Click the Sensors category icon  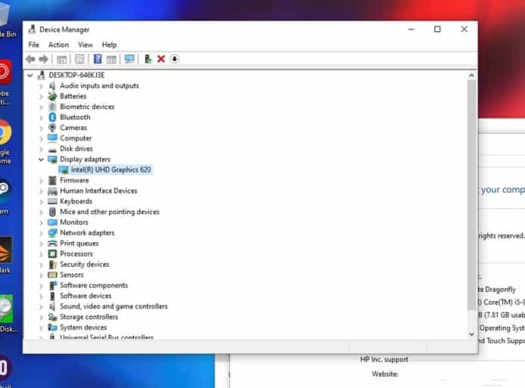tap(52, 275)
